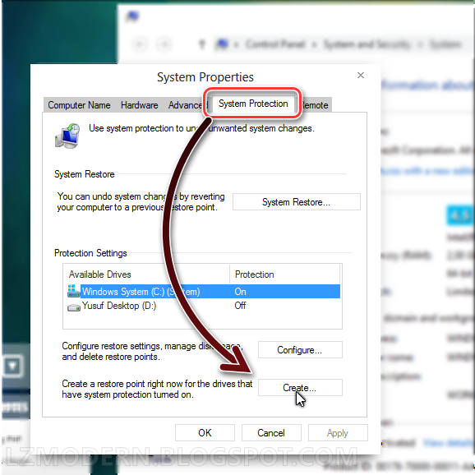Open the Remote tab
This screenshot has height=475, width=475.
(x=315, y=105)
